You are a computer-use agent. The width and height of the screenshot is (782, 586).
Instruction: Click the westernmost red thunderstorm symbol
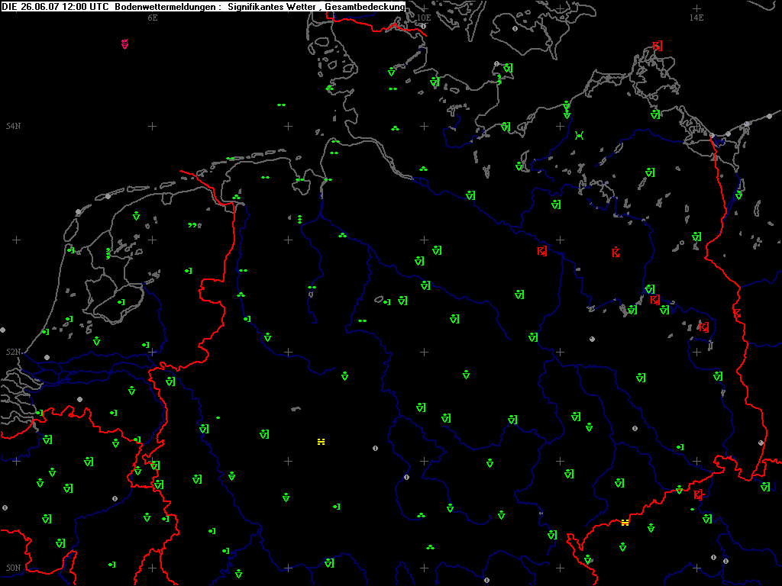(541, 250)
